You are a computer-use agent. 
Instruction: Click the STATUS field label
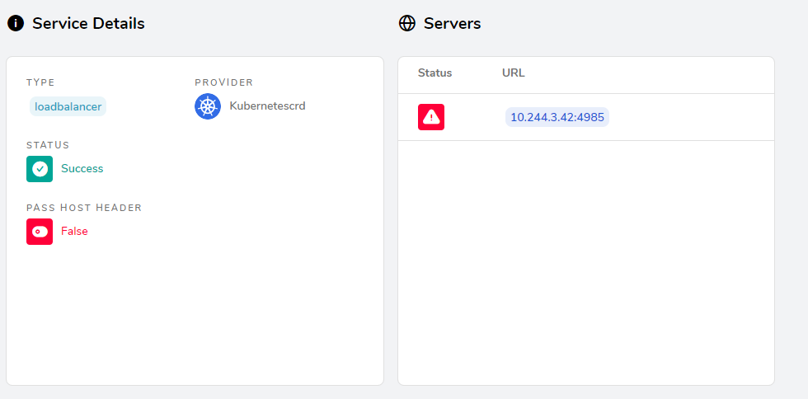tap(48, 145)
